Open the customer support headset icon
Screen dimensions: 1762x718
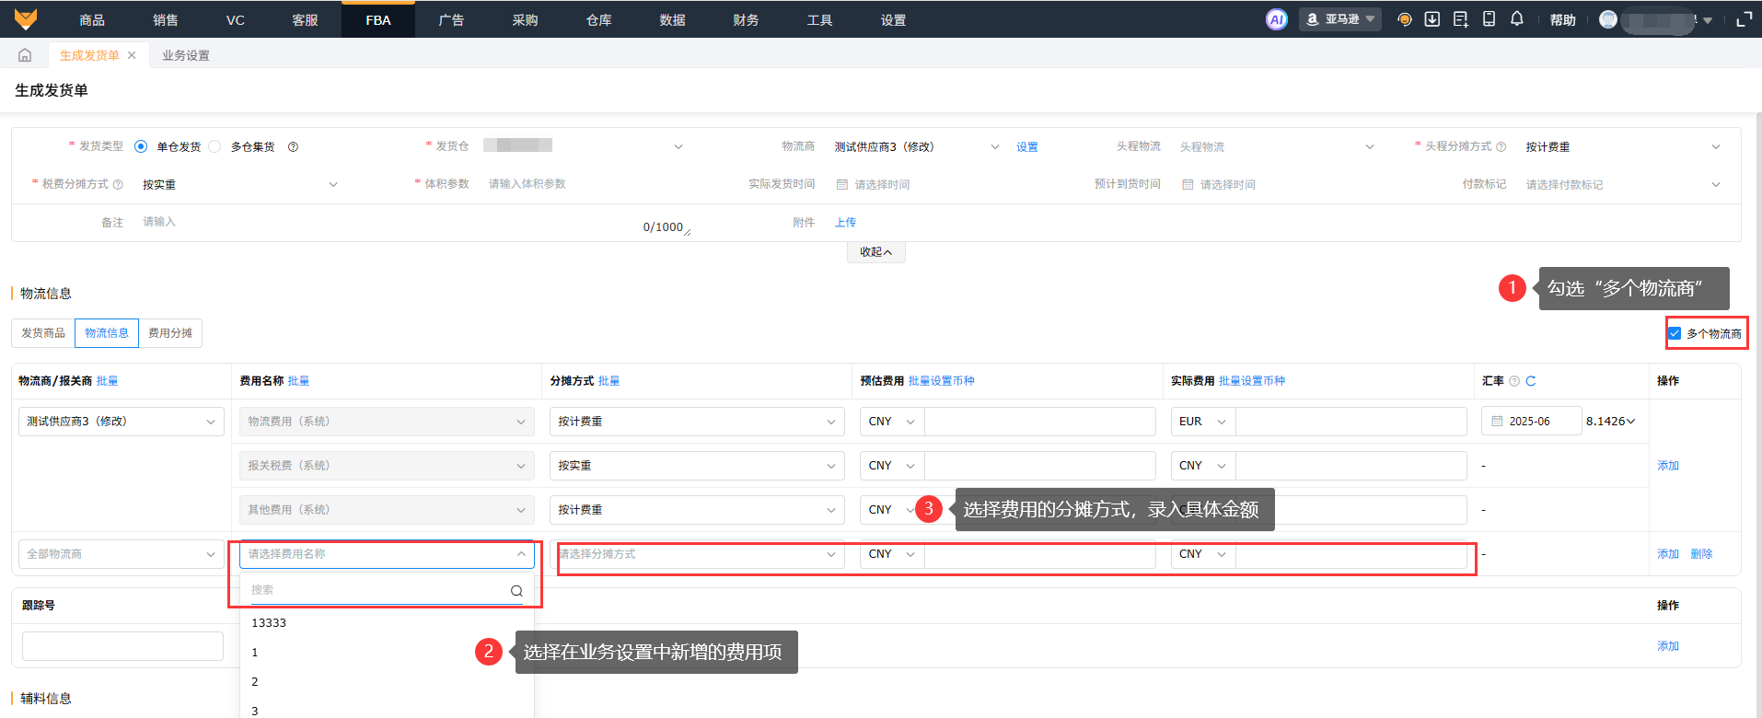[x=1404, y=19]
